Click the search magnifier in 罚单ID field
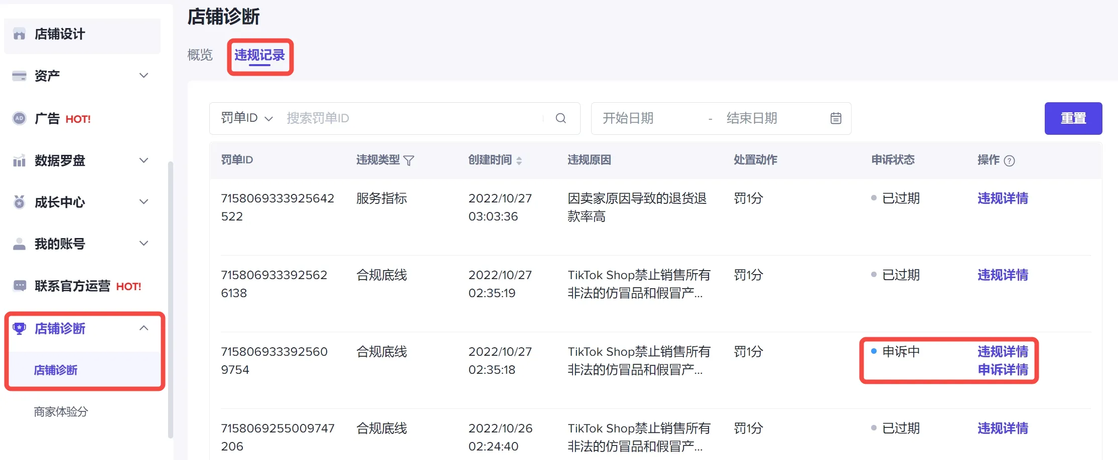The width and height of the screenshot is (1118, 460). pos(561,118)
